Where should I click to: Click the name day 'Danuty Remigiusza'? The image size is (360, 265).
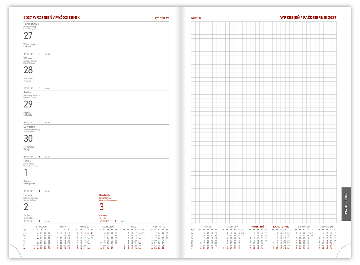(29, 182)
